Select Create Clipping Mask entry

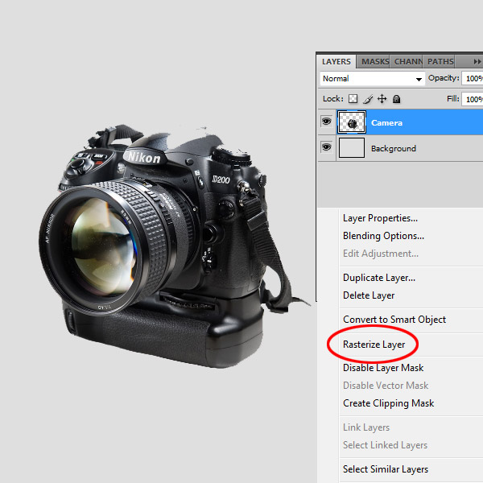(389, 403)
